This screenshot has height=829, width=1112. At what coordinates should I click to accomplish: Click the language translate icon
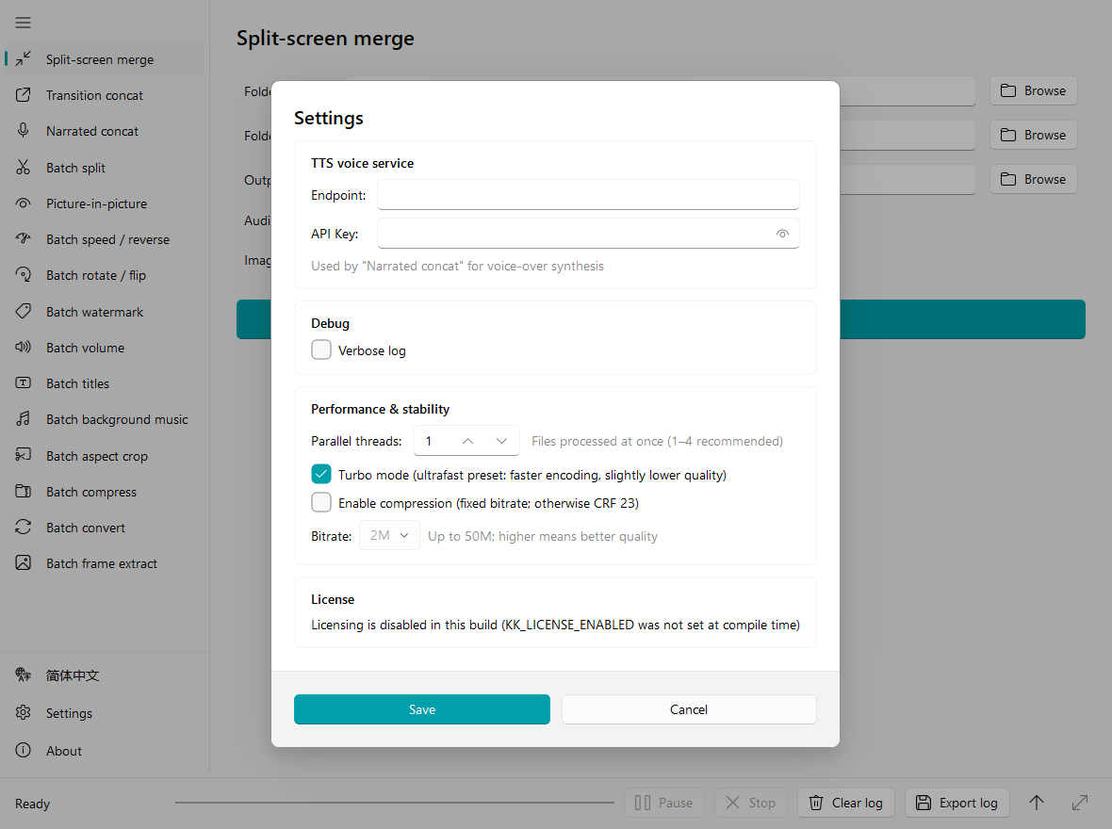(24, 675)
